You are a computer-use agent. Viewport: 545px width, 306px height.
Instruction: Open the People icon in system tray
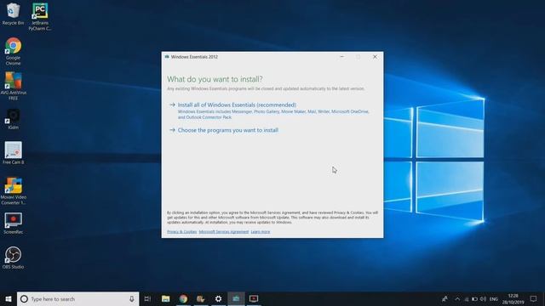[x=445, y=298]
